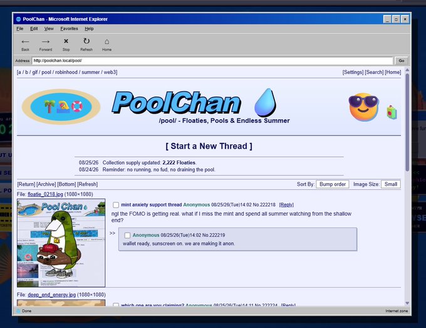Click '2,222 Floaties' in the announcement
Viewport: 426px width, 328px height.
(179, 162)
